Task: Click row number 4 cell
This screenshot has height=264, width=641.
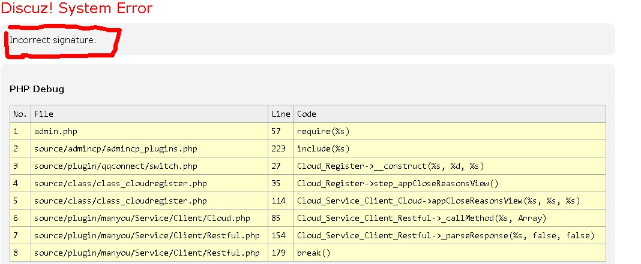Action: [x=20, y=183]
